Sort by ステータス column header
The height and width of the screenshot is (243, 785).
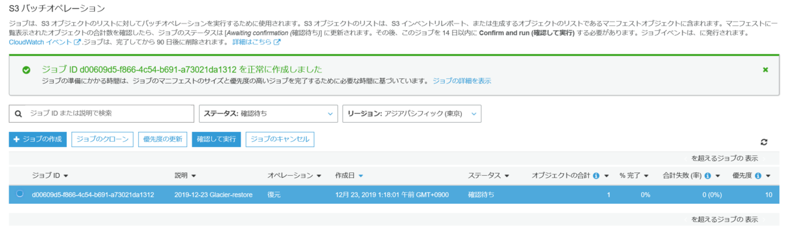(489, 176)
